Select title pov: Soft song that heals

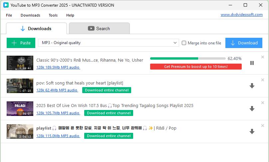[80, 83]
